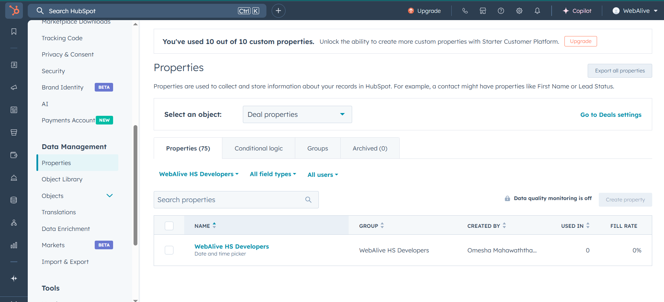Open the Help question mark icon
Screen dimensions: 664x302
coord(501,11)
